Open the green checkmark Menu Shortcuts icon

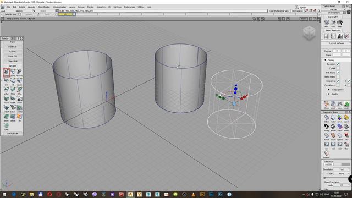(346, 36)
